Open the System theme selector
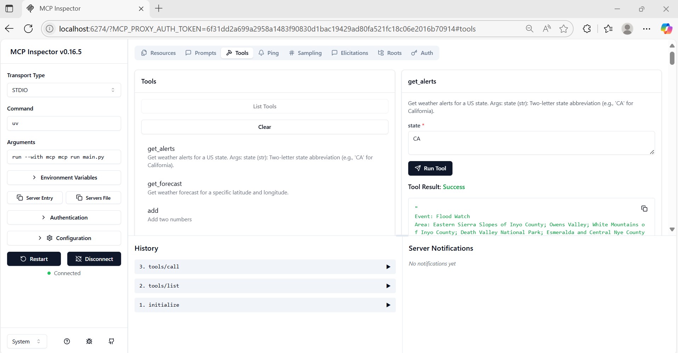The image size is (678, 353). pyautogui.click(x=27, y=341)
